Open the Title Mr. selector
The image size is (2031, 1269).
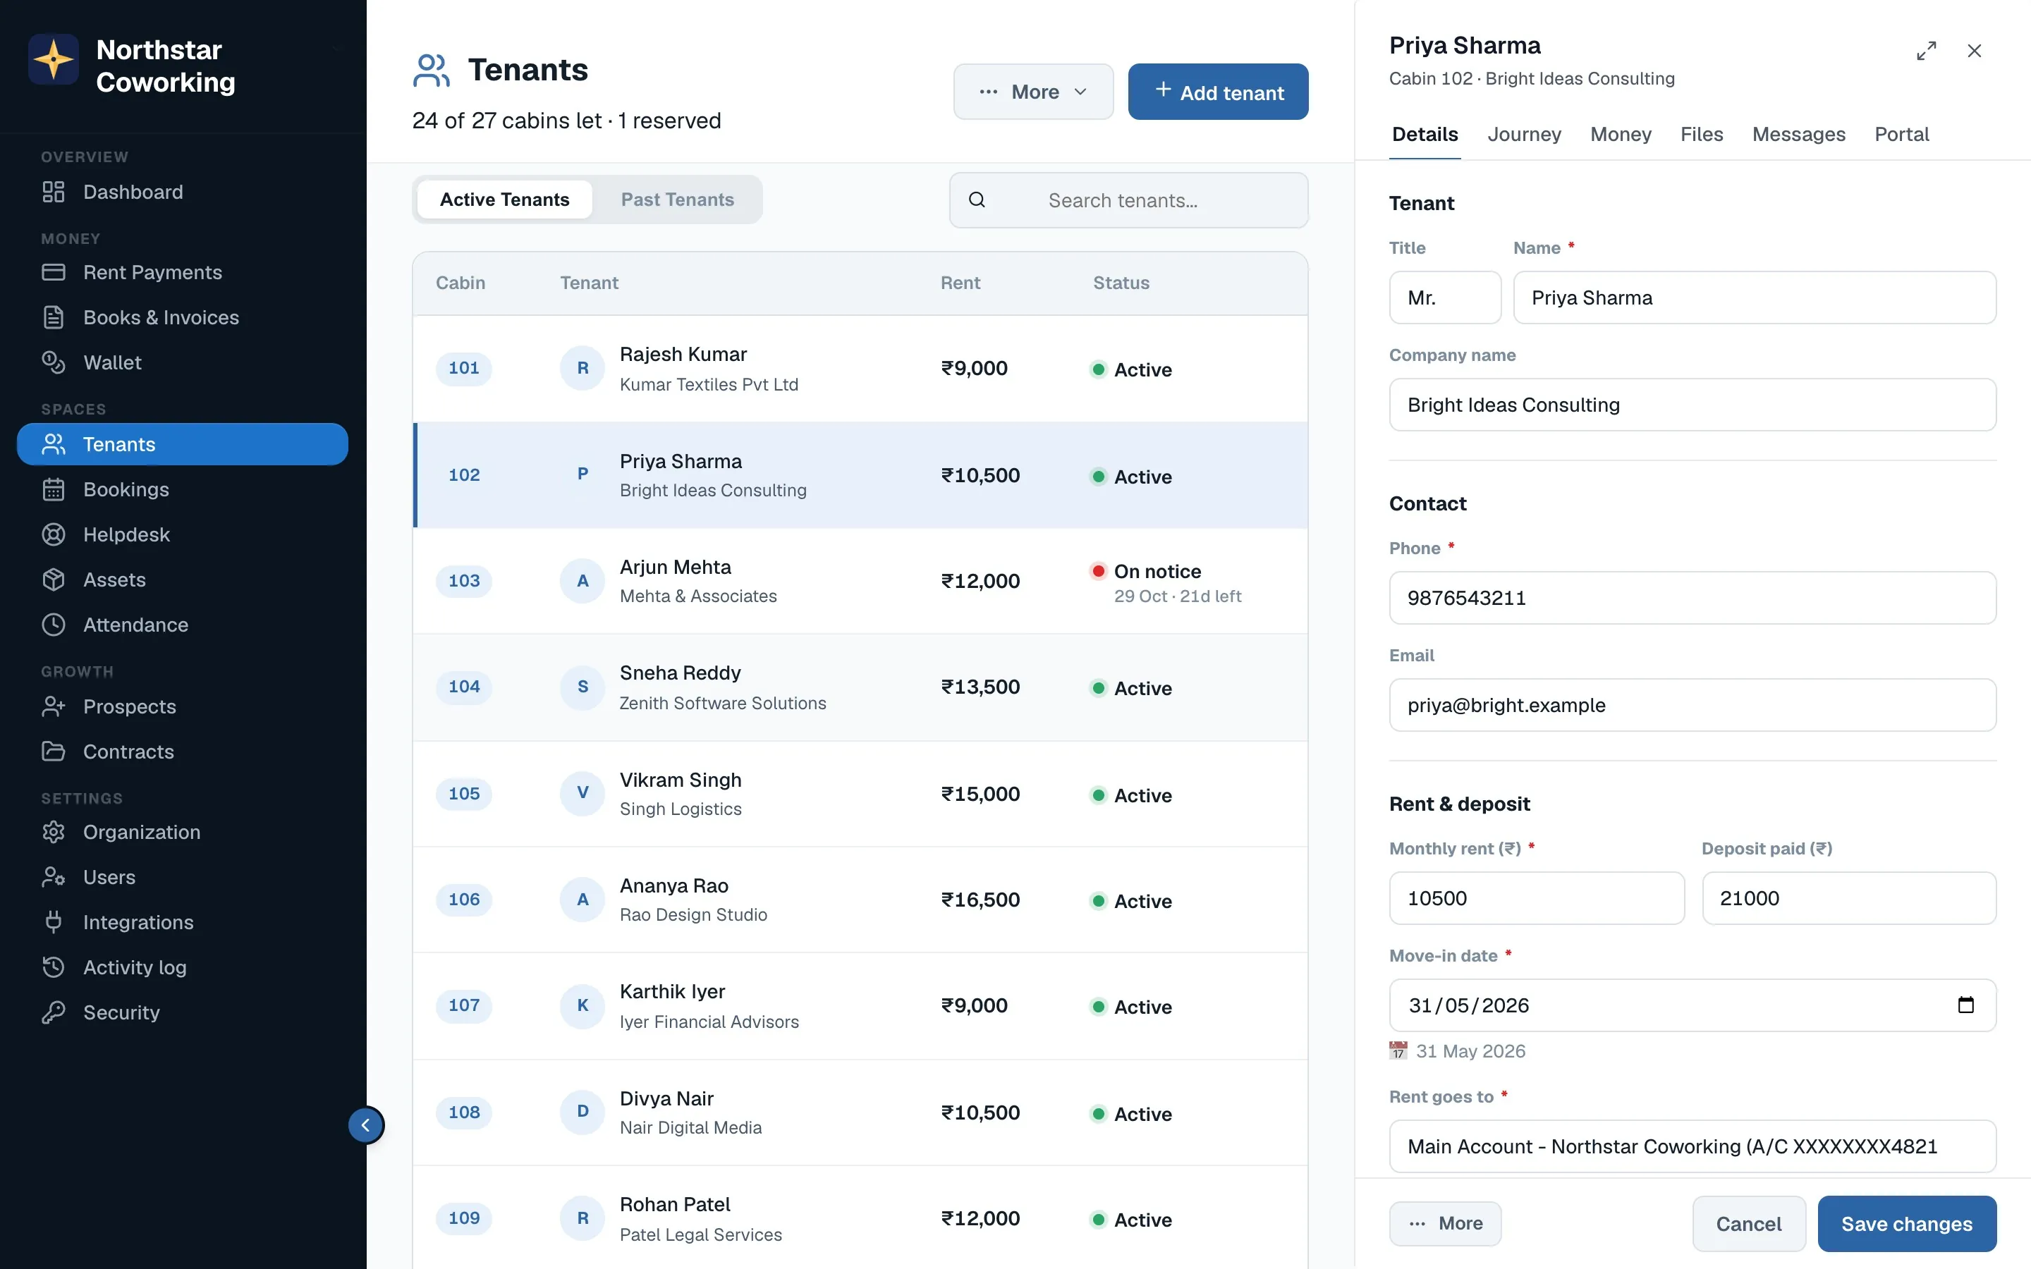[1444, 298]
